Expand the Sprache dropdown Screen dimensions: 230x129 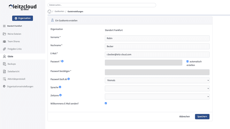pyautogui.click(x=157, y=89)
